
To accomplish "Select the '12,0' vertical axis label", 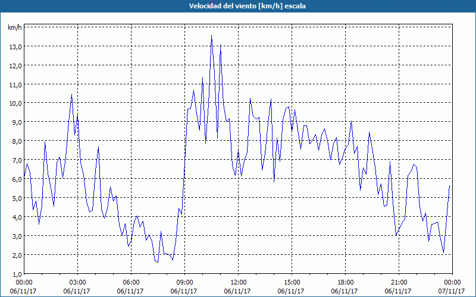I will 15,66.
